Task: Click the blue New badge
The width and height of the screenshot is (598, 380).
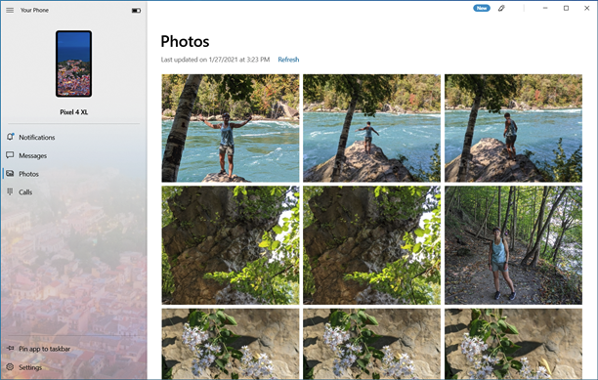Action: point(482,8)
